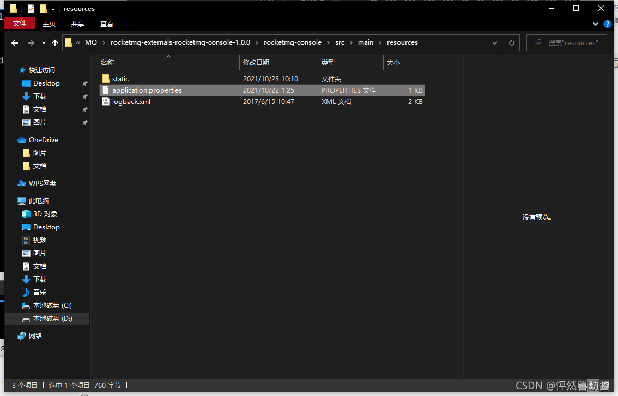
Task: Open the Customize Quick Access Toolbar dropdown
Action: [53, 9]
